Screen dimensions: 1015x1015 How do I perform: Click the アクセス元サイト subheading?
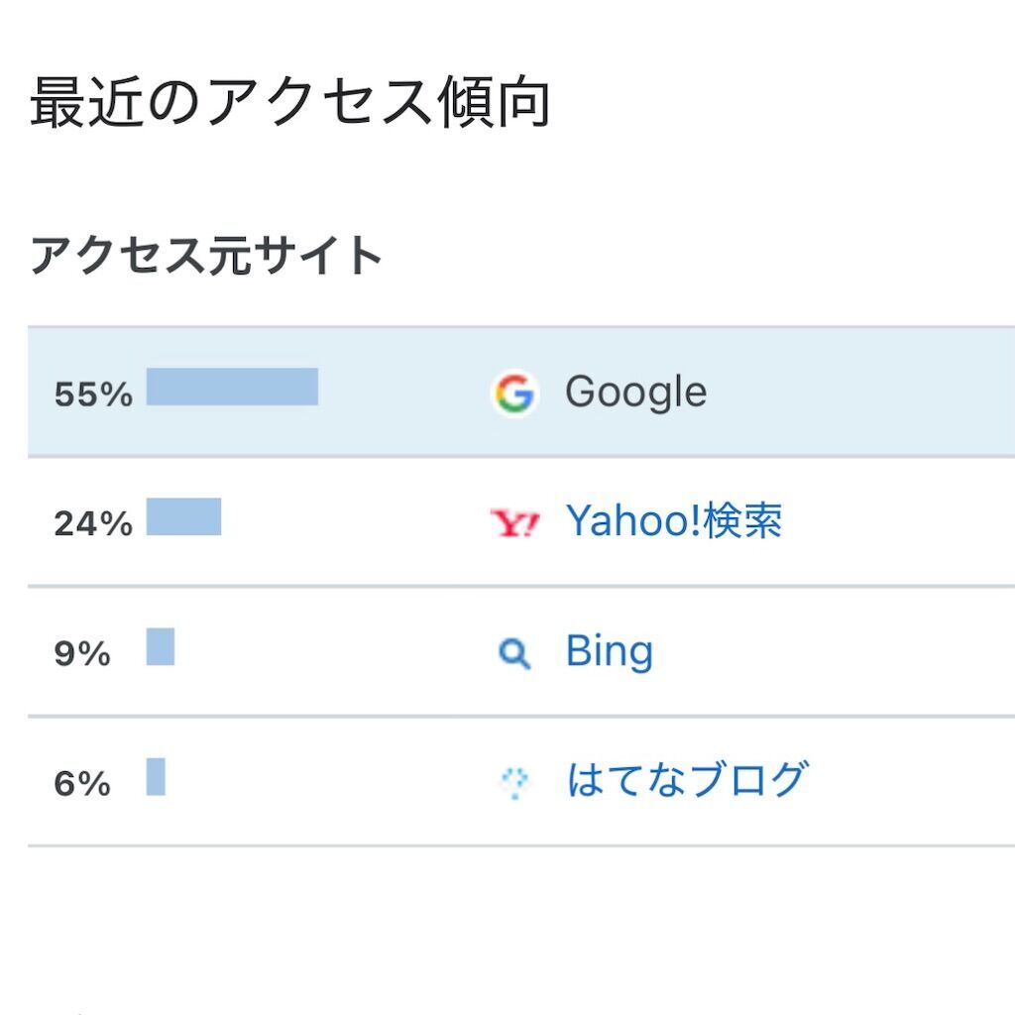coord(205,255)
